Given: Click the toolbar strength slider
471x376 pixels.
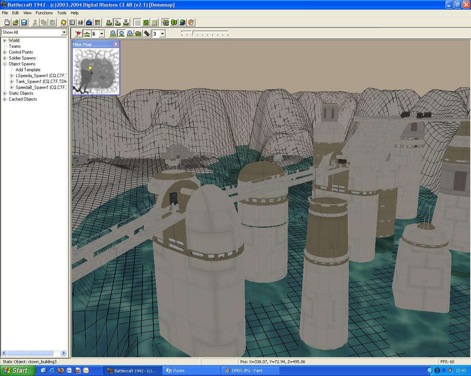Looking at the screenshot, I should 205,33.
